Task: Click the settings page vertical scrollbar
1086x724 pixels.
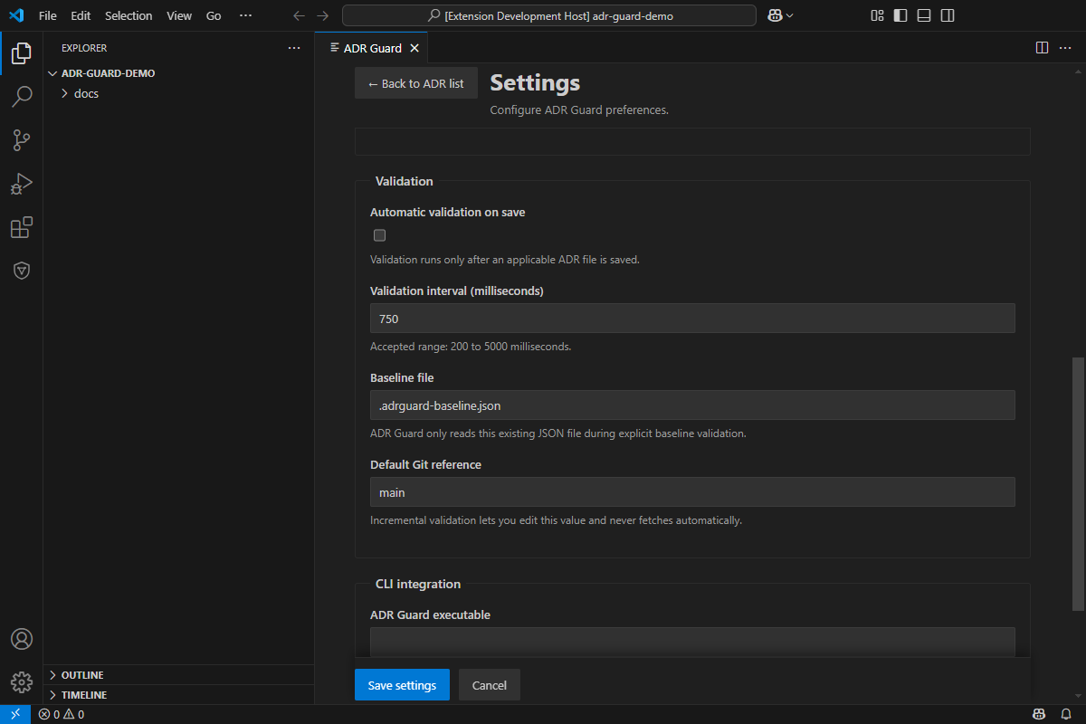Action: (1077, 483)
